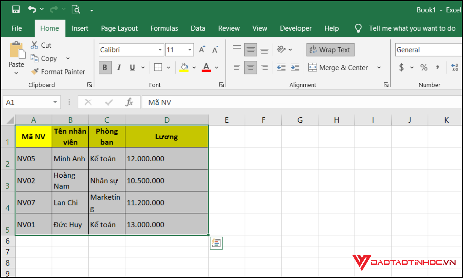The width and height of the screenshot is (463, 278).
Task: Open the Fill Color dropdown arrow
Action: tap(194, 67)
